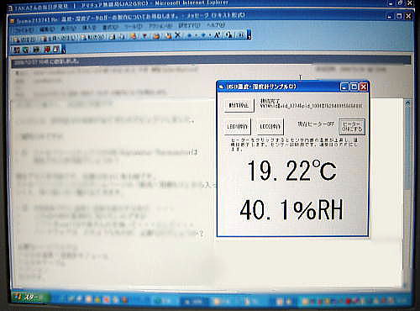Click the measurement stop (計測停止) button

pos(239,105)
